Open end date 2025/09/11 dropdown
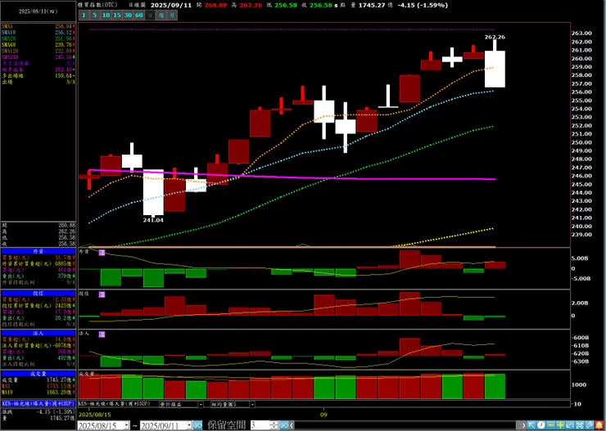This screenshot has width=606, height=431. click(x=189, y=425)
